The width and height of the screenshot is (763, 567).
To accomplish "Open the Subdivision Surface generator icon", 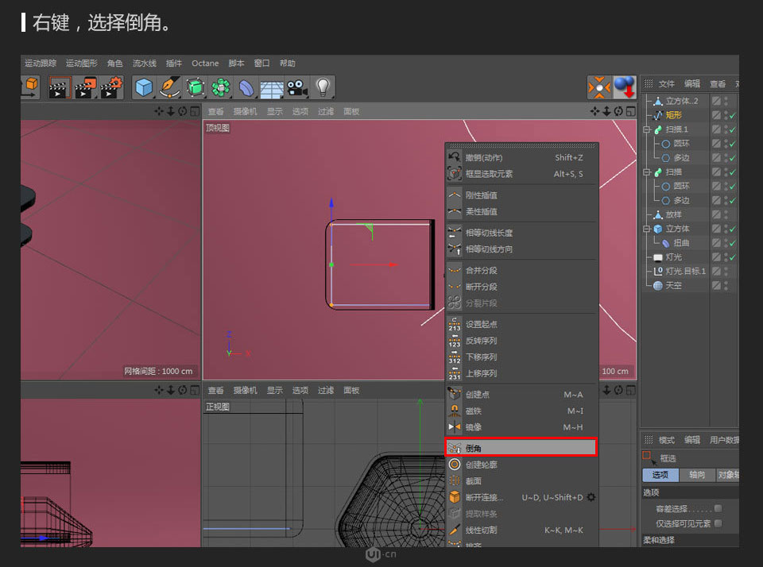I will click(195, 87).
